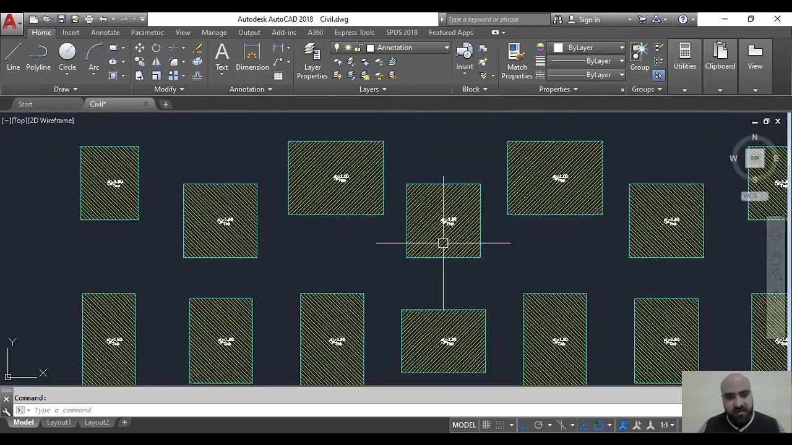Toggle Polar tracking in status bar
The width and height of the screenshot is (792, 445).
tap(538, 425)
